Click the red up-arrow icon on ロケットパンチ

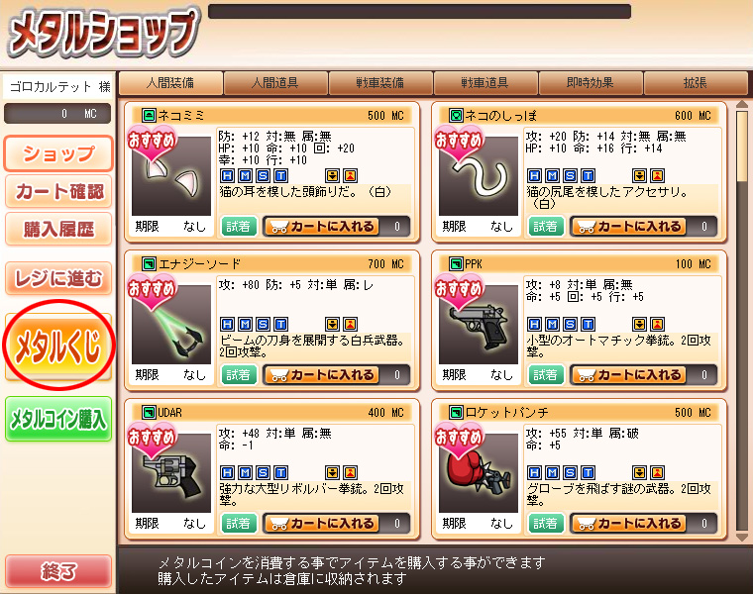658,472
